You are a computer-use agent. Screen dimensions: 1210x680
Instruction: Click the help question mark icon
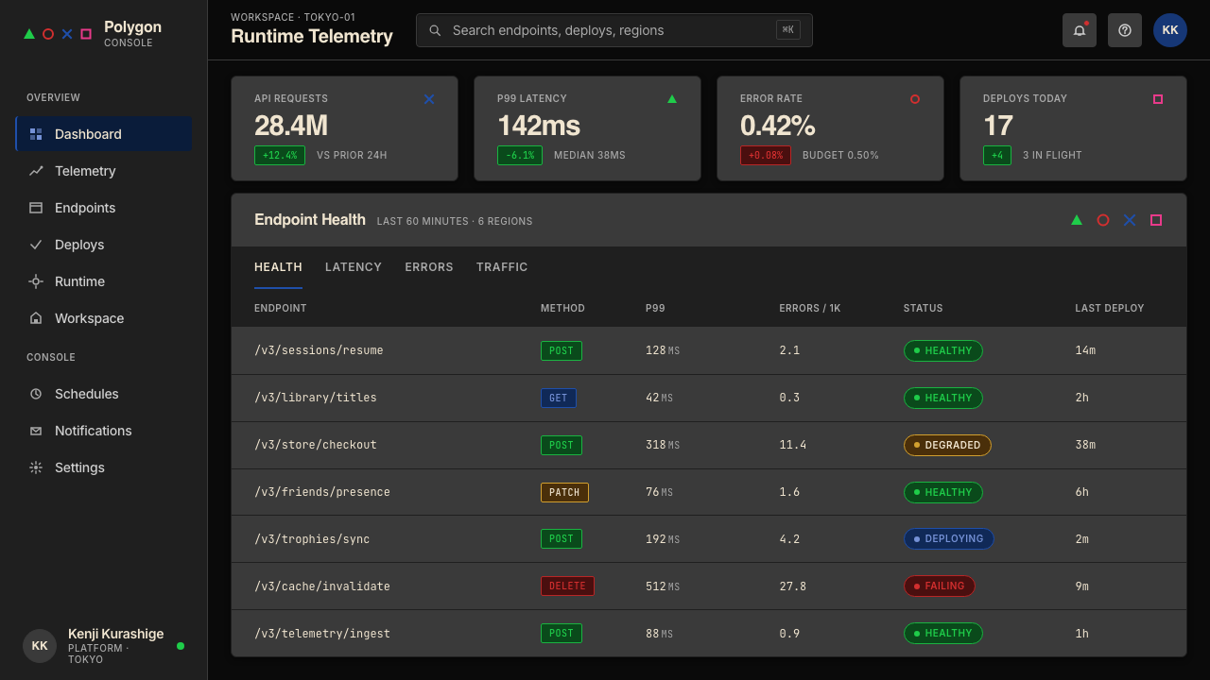pyautogui.click(x=1125, y=30)
